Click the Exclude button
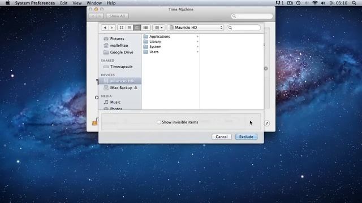The image size is (362, 203). [246, 136]
